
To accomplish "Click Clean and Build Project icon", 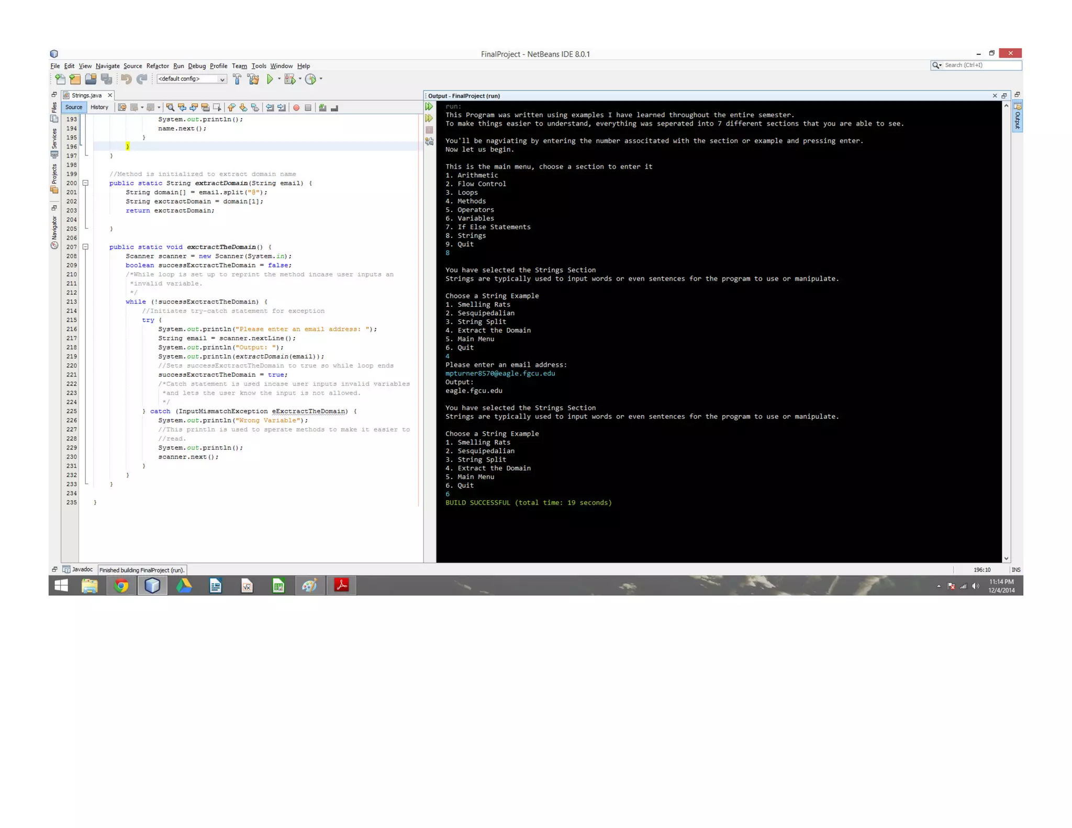I will click(253, 79).
